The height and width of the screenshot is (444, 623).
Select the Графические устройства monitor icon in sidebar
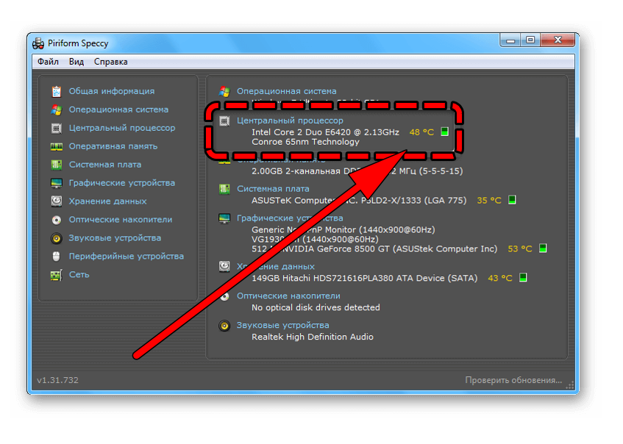pos(57,183)
